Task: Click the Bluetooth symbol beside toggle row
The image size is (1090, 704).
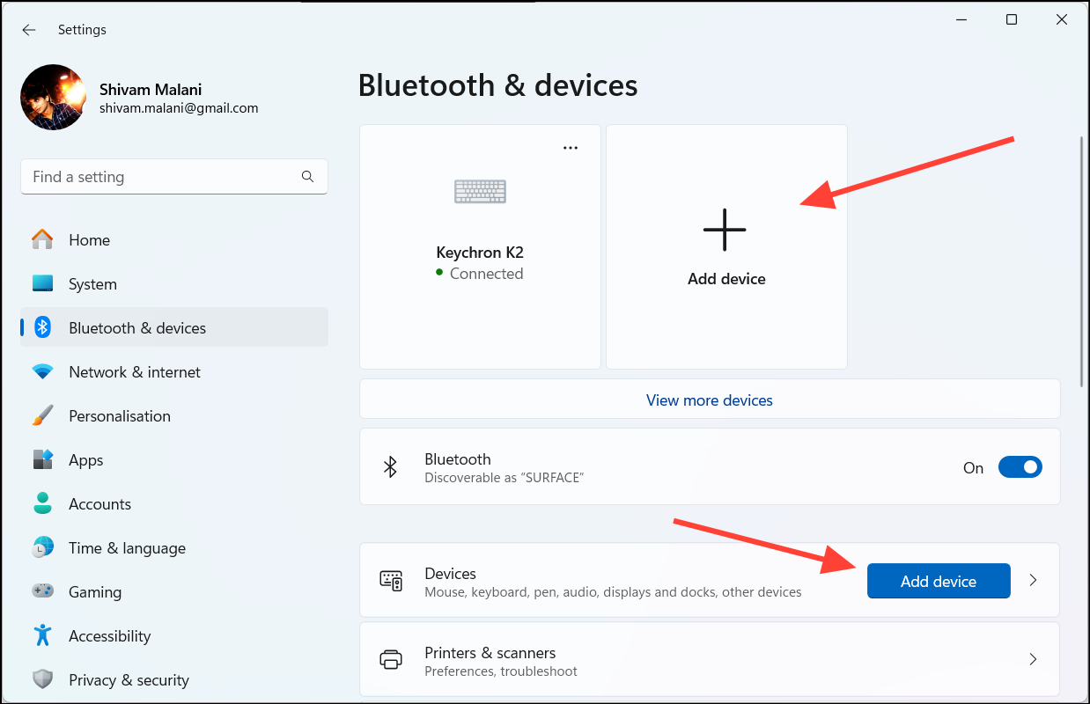Action: 391,467
